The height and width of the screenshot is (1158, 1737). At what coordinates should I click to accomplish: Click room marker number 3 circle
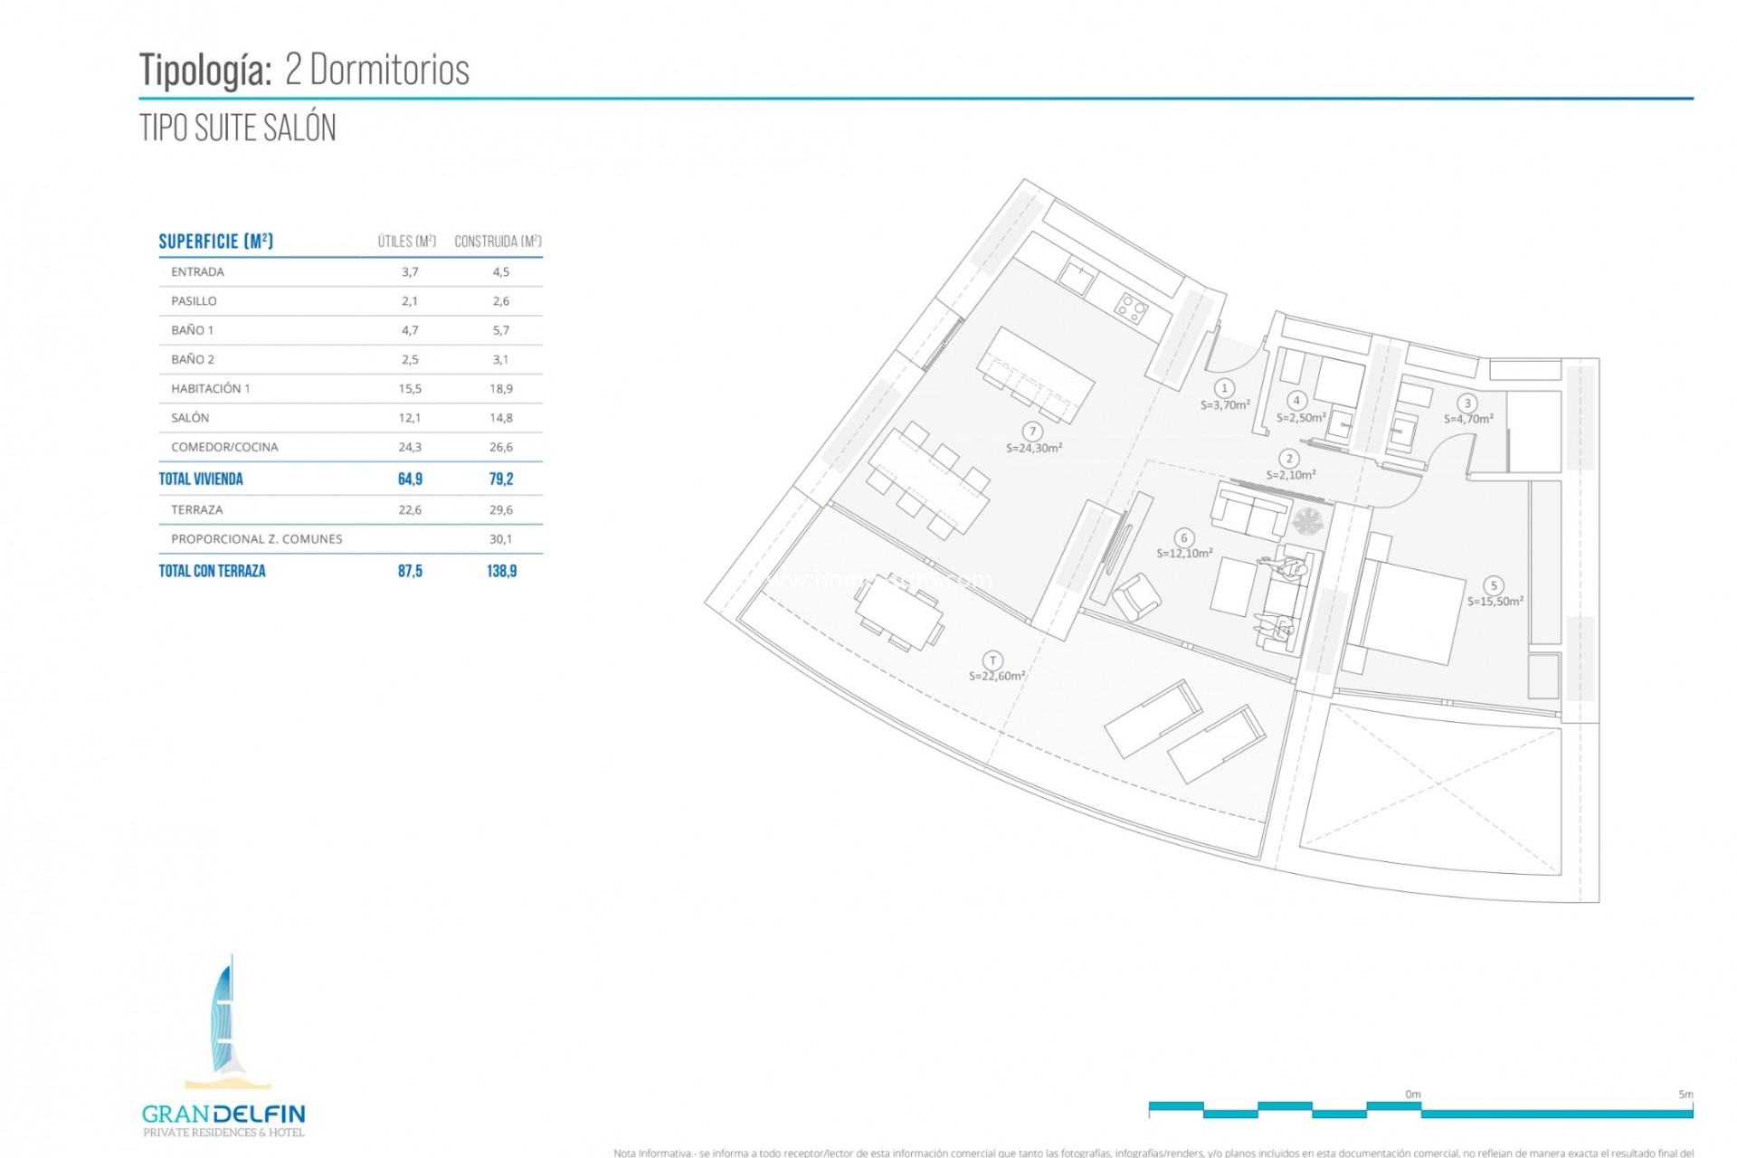pos(1466,403)
